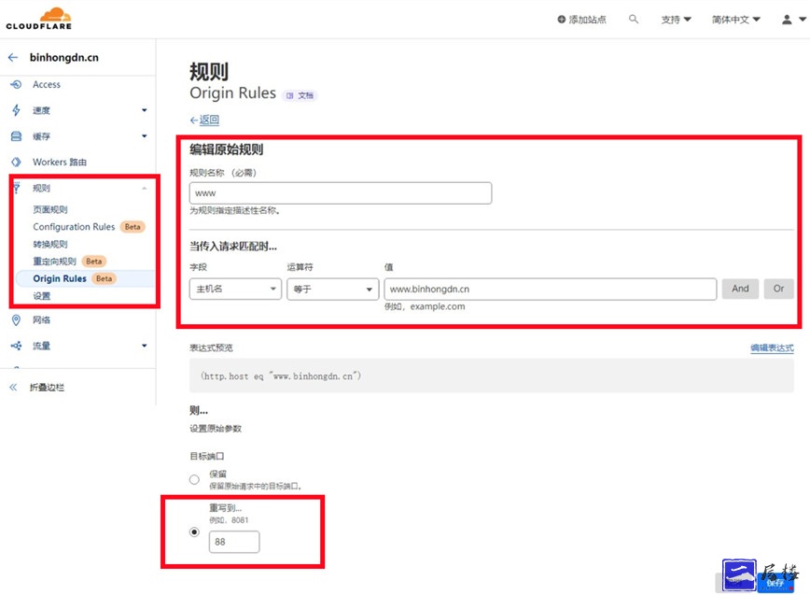Screen dimensions: 810x595
Task: Select Origin Rules in the sidebar
Action: tap(60, 278)
